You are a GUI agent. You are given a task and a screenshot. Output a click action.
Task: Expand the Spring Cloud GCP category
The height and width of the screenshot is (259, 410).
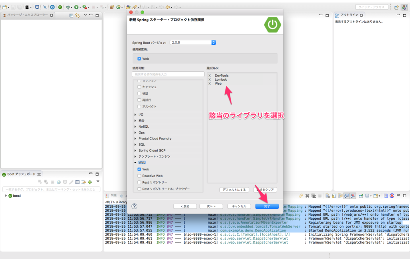click(x=135, y=151)
